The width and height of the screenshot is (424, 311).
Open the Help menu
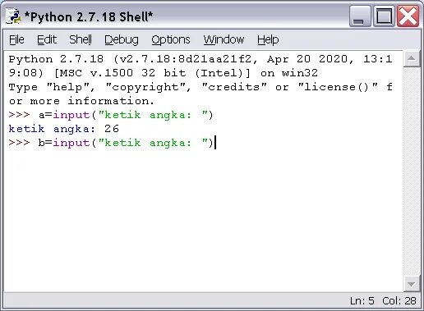pos(268,40)
